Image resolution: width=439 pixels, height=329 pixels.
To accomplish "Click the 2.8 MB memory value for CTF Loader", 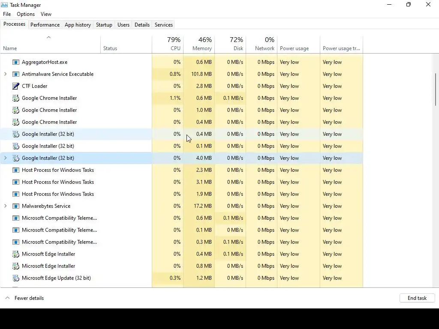I will (204, 86).
